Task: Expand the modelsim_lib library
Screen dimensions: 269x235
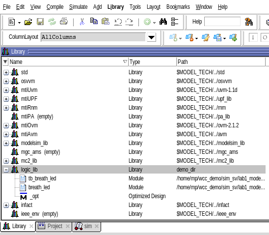Action: tap(6, 143)
